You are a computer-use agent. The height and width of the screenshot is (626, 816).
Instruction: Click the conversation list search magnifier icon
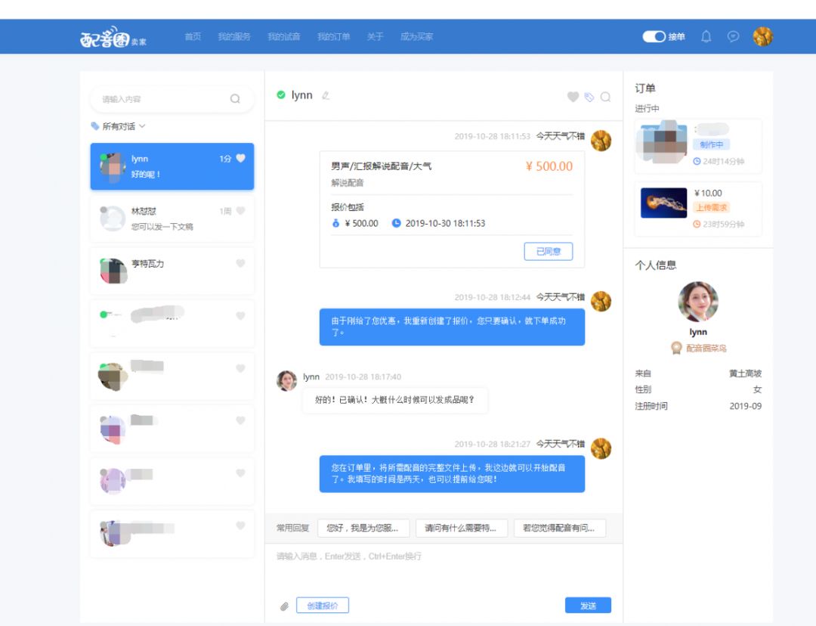(235, 98)
